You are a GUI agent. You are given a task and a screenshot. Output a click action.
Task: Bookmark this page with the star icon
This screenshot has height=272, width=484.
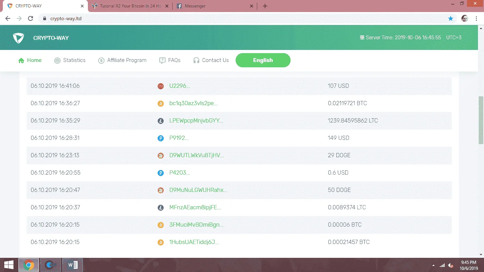(x=451, y=18)
